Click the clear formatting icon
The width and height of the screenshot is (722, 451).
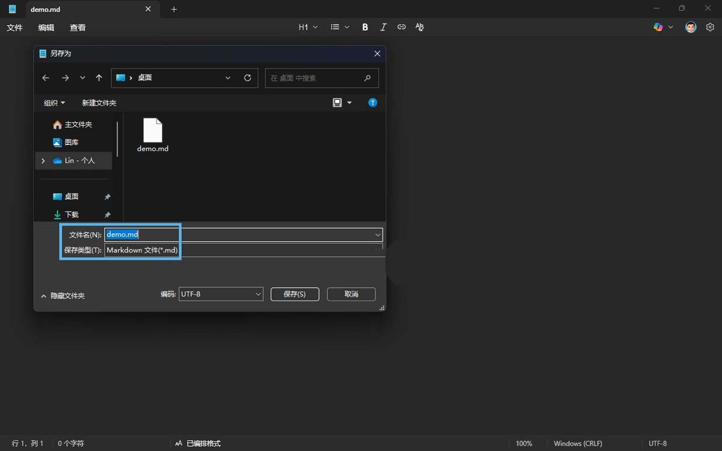pyautogui.click(x=419, y=27)
